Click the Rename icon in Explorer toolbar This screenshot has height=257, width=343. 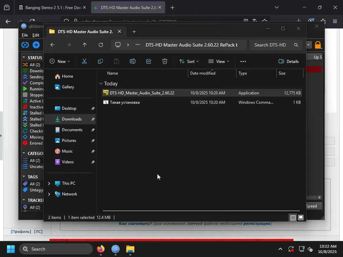click(x=133, y=62)
